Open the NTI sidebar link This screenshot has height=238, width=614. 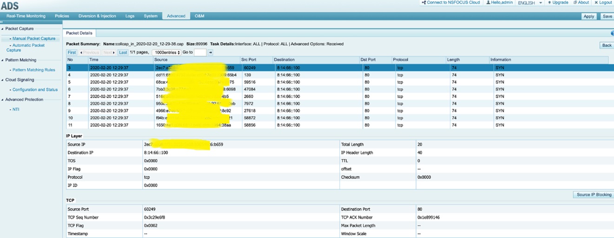coord(16,109)
